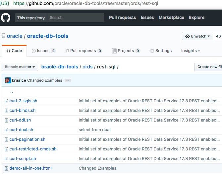Viewport: 222px width, 174px height.
Task: Click file icon next to curl-pagination.sh
Action: 7,140
